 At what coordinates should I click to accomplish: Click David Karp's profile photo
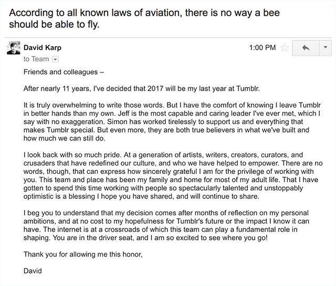click(x=13, y=48)
